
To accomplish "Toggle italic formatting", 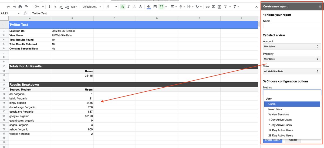I will click(x=129, y=6).
